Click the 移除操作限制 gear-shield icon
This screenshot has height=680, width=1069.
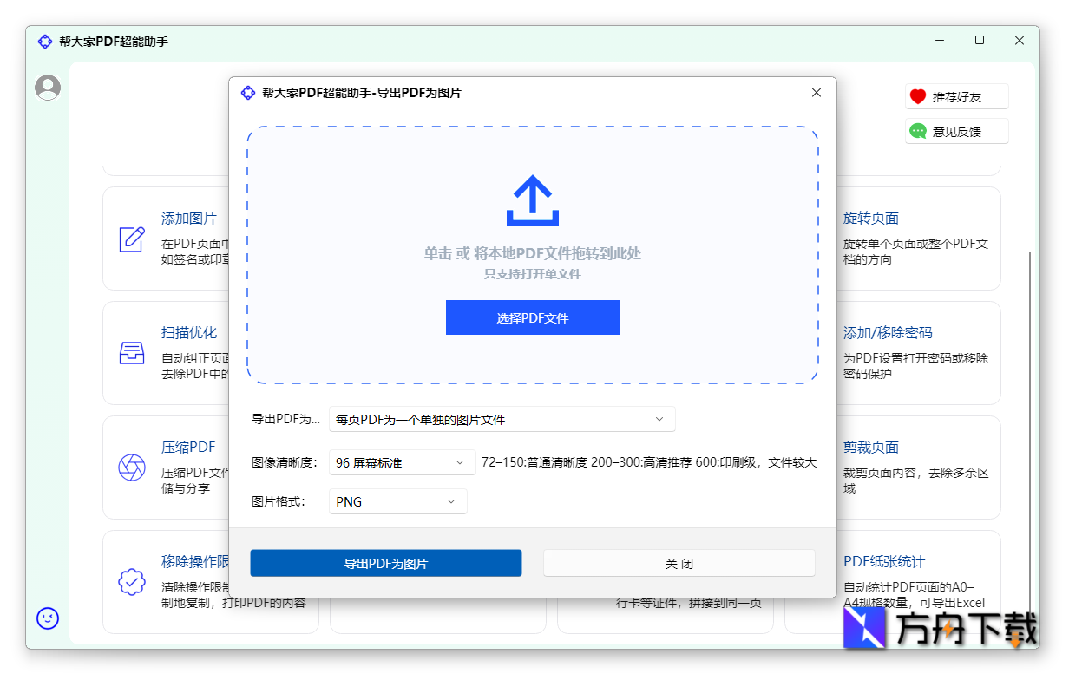click(x=132, y=582)
